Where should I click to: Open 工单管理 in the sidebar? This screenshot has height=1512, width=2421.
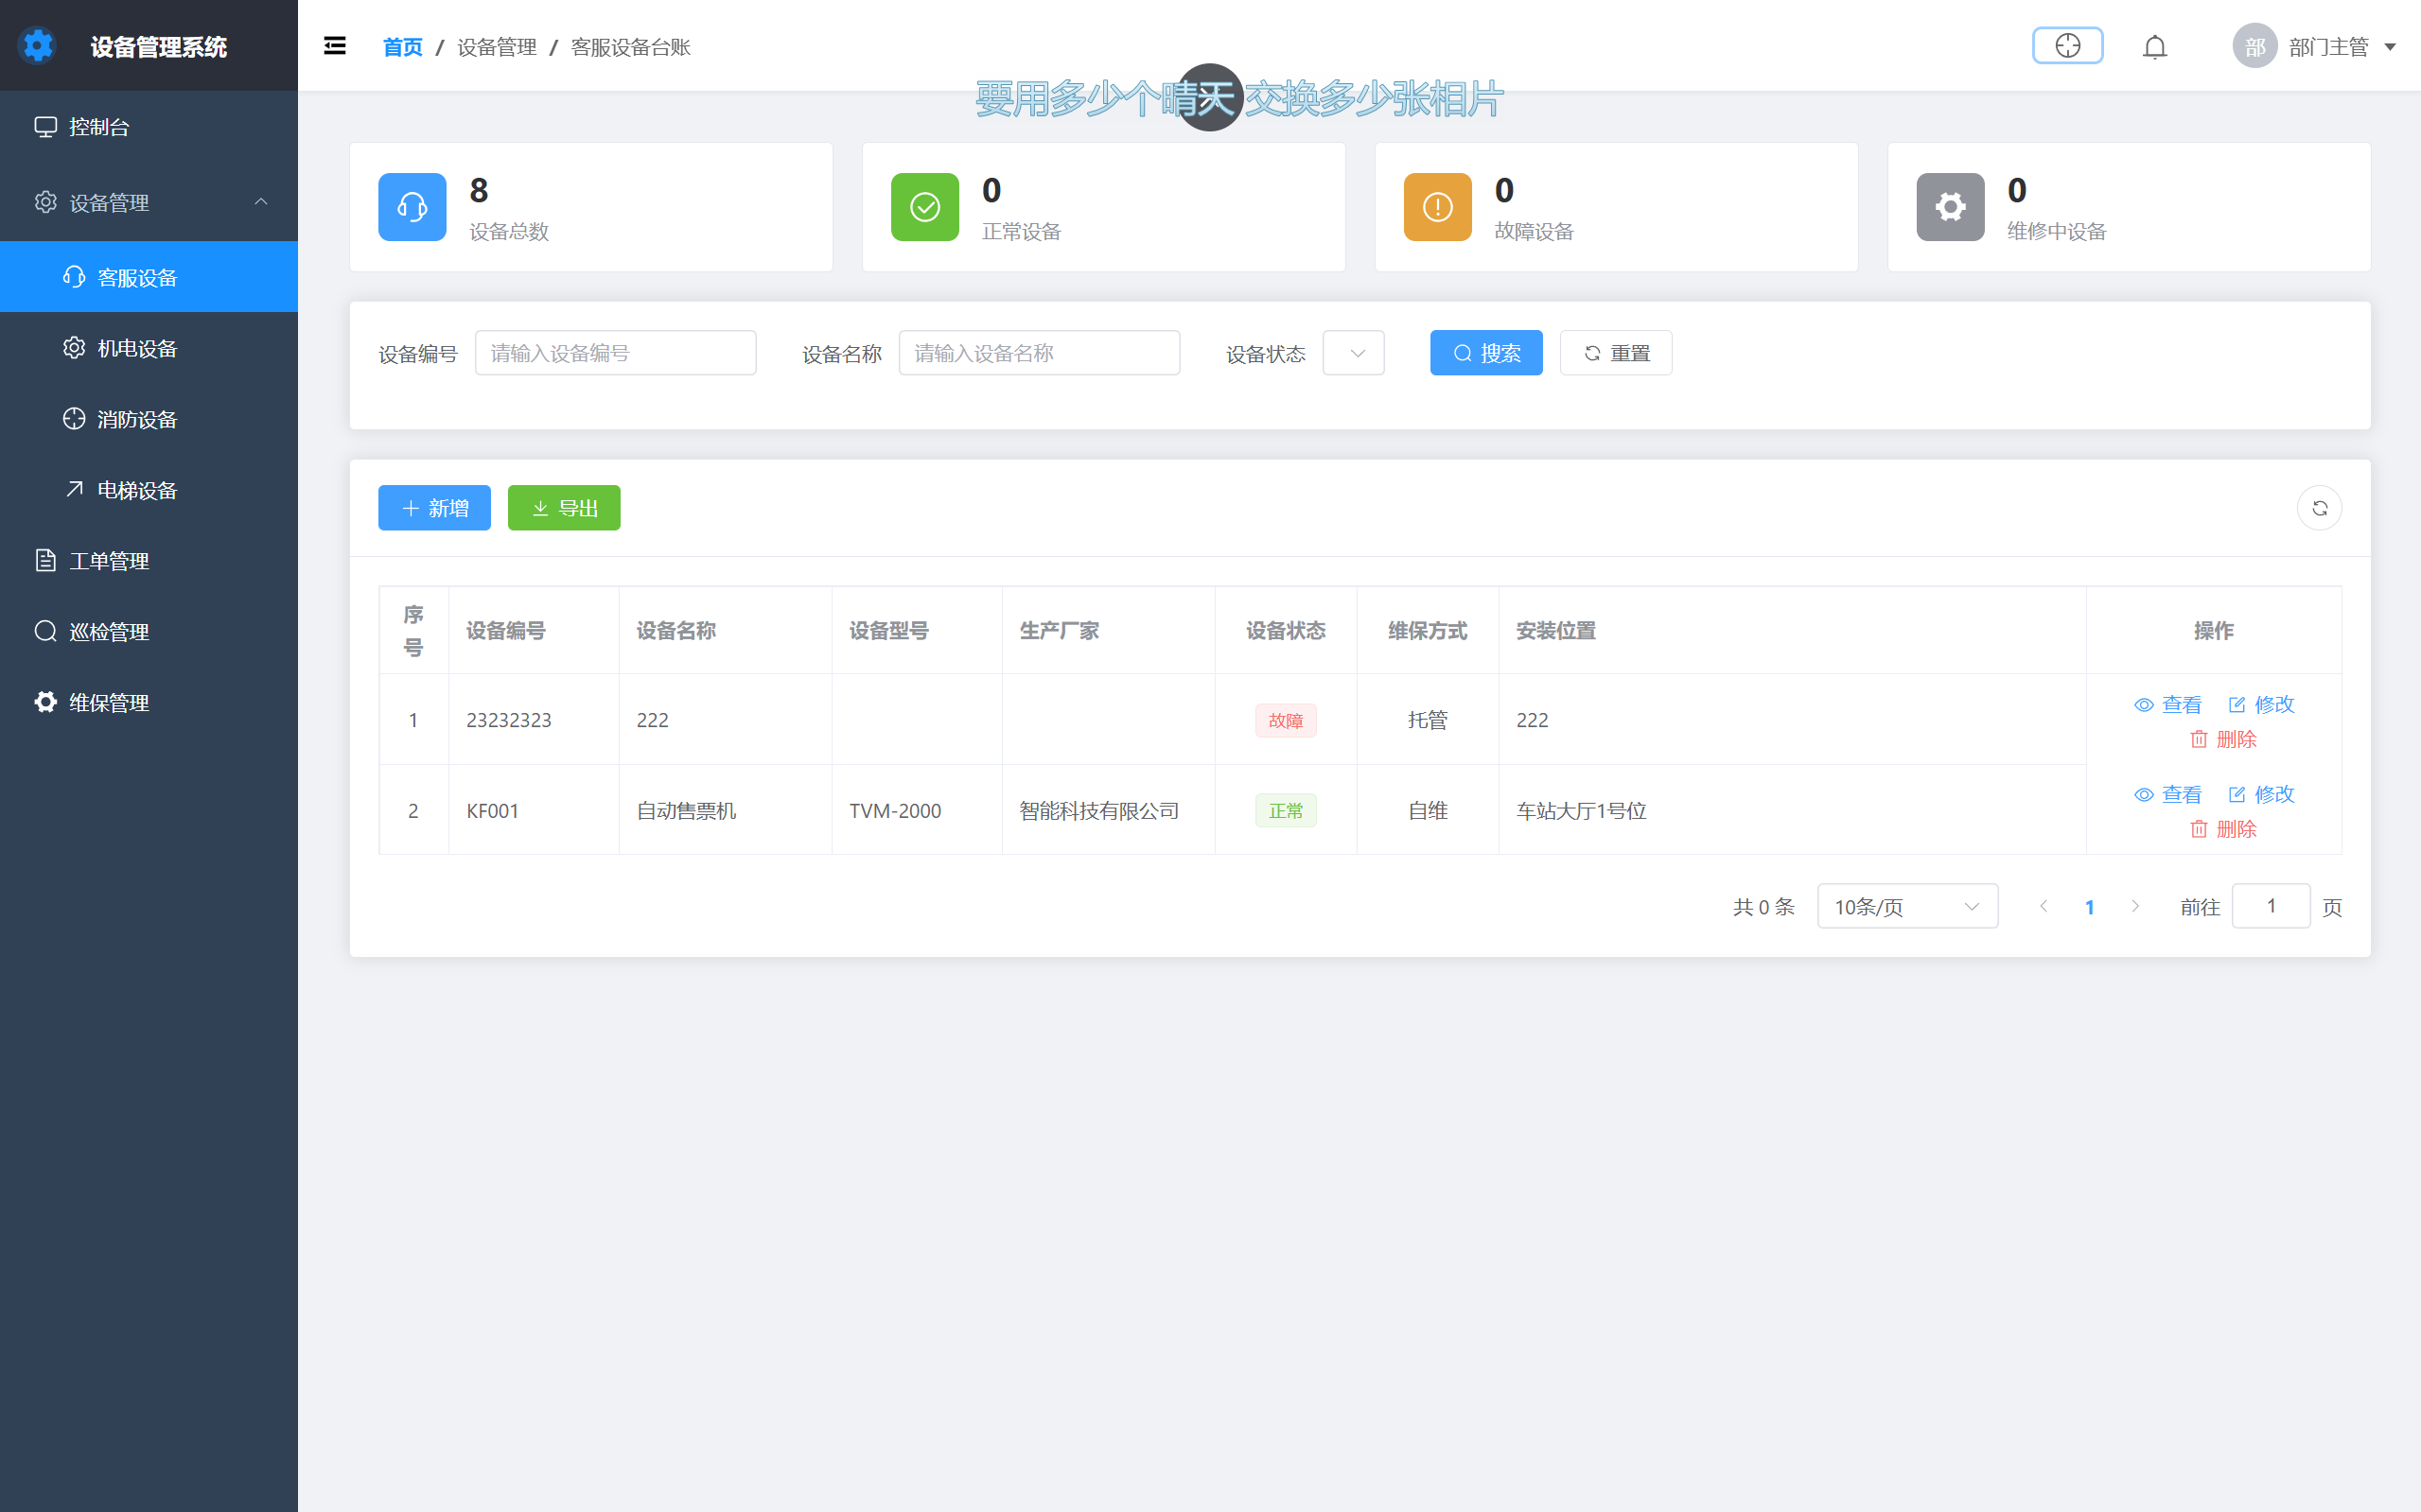[109, 562]
